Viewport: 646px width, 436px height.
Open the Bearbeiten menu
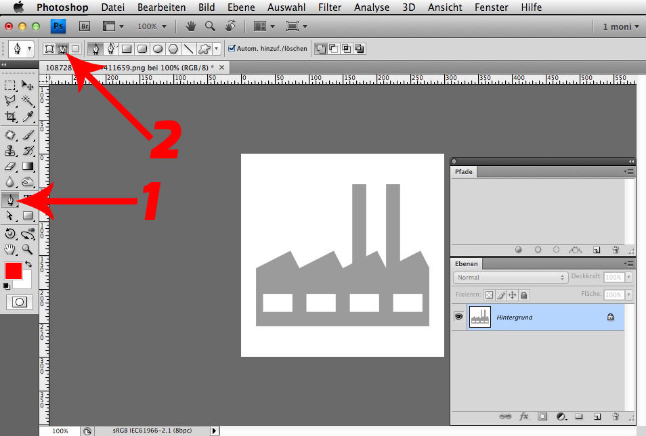click(x=161, y=7)
